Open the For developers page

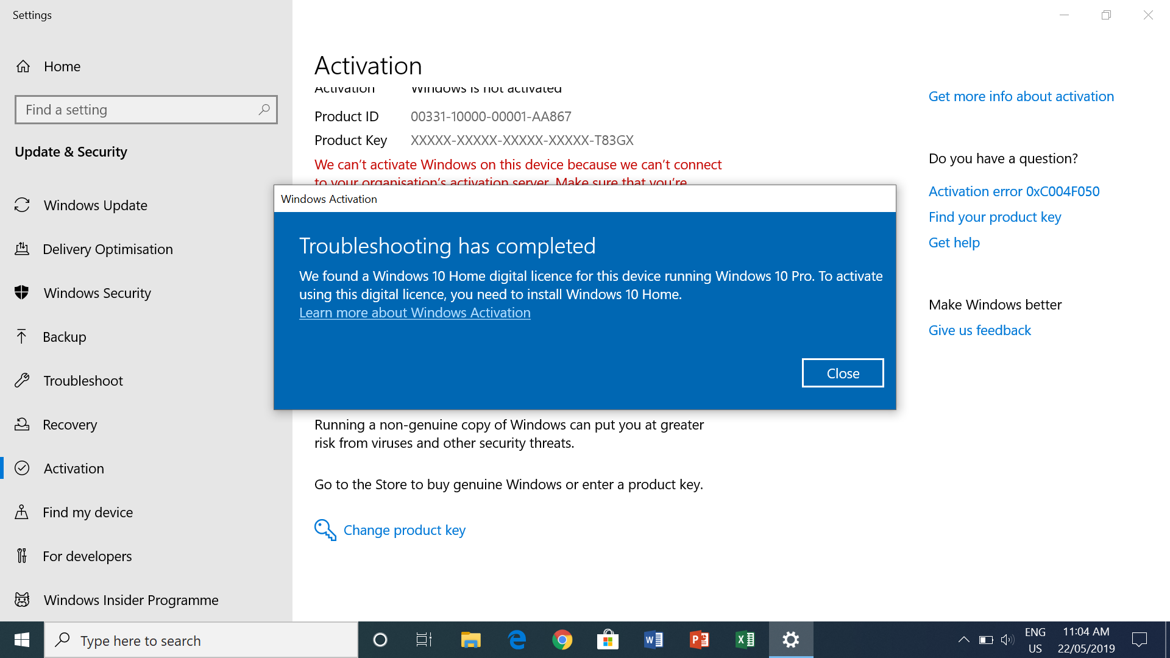[87, 556]
